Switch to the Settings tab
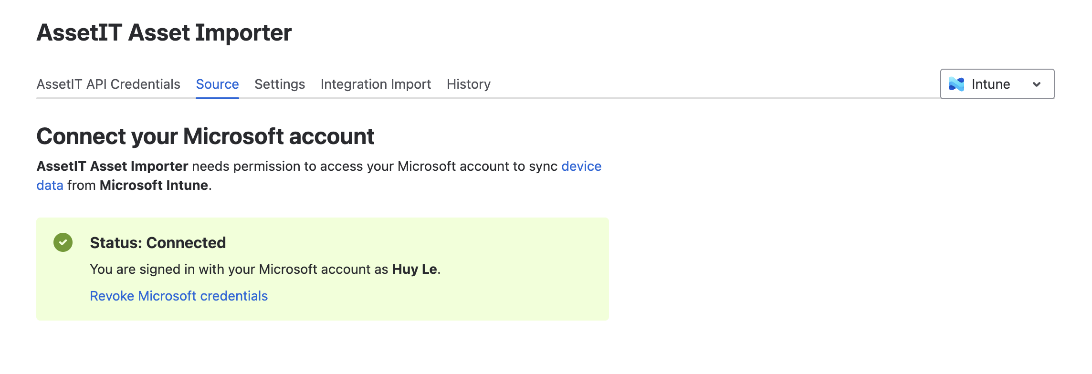 tap(280, 84)
